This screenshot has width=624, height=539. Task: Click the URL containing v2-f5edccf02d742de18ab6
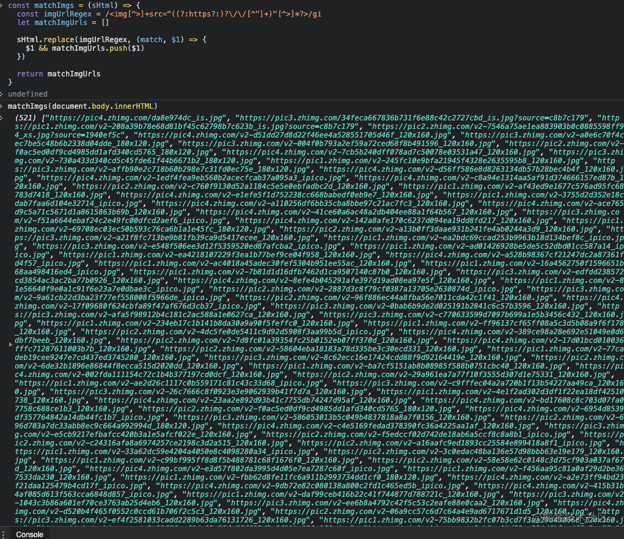coord(416,435)
